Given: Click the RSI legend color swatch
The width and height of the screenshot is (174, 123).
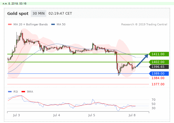Looking at the screenshot, I should 10,91.
